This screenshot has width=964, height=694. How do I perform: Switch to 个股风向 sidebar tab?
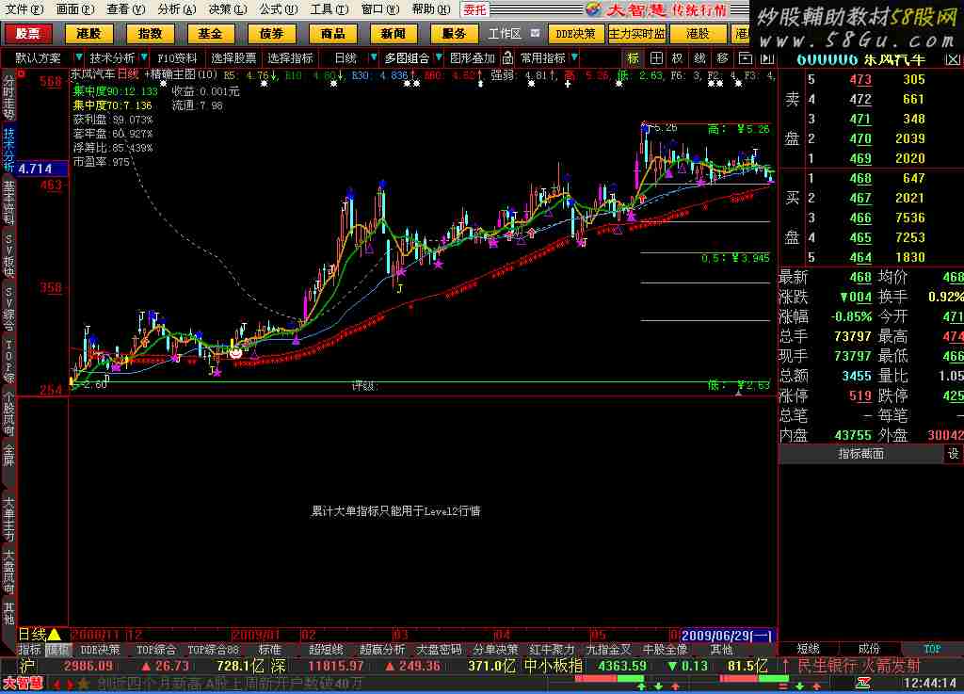coord(8,413)
